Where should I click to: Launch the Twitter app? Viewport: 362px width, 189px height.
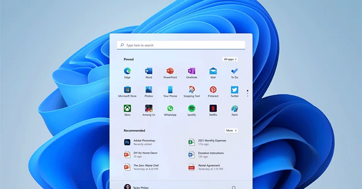click(235, 92)
